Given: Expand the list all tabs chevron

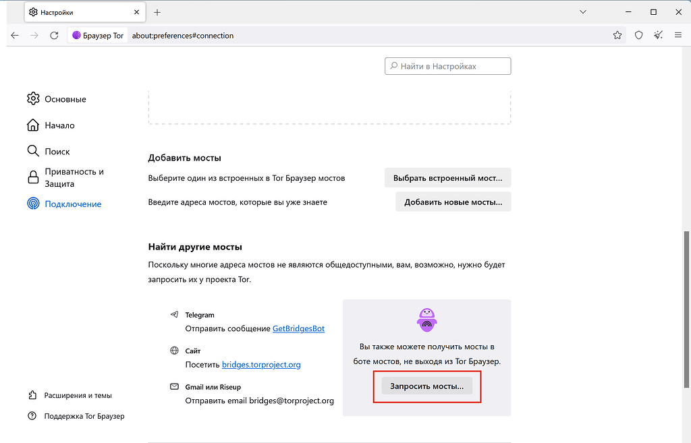Looking at the screenshot, I should click(x=583, y=12).
